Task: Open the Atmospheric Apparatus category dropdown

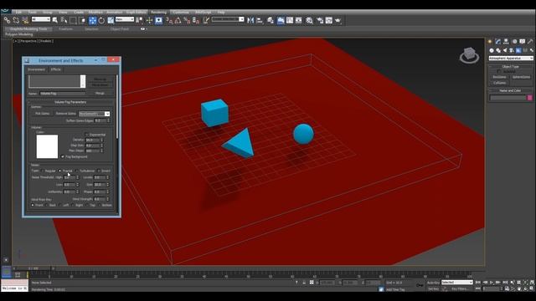Action: 511,59
